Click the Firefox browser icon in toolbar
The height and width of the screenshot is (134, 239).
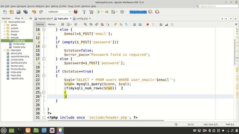point(76,12)
